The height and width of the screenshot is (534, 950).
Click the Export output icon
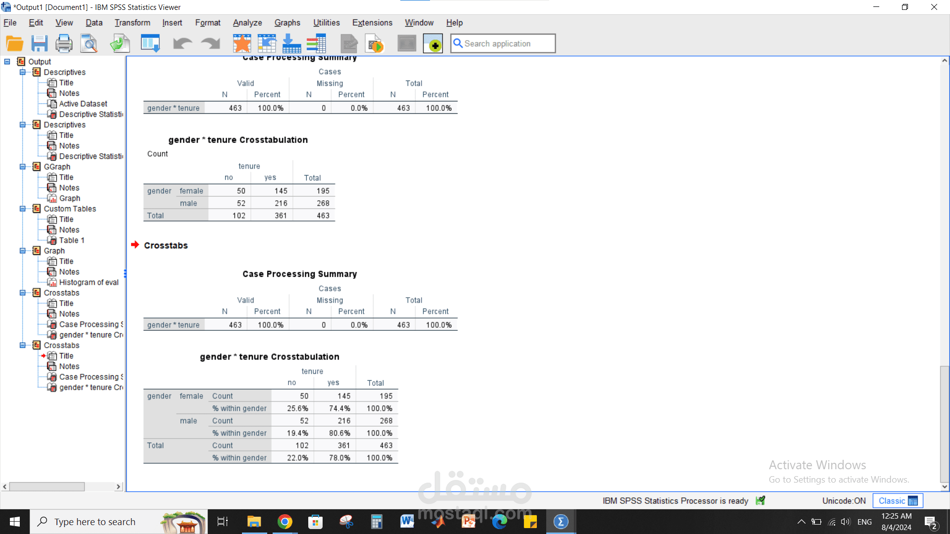(120, 44)
